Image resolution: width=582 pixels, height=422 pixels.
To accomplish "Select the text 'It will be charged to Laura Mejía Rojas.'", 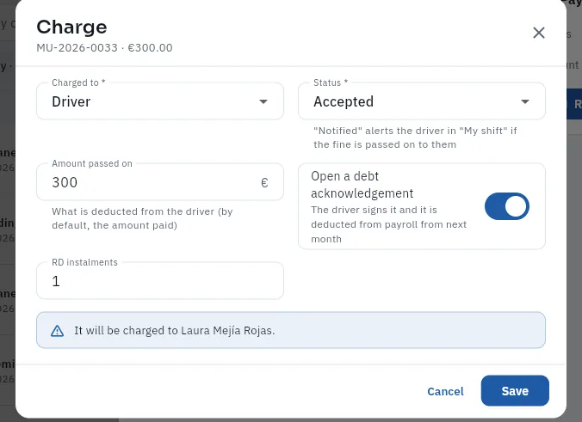I will tap(175, 330).
